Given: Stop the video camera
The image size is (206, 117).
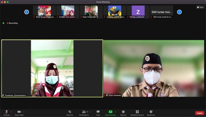Looking at the screenshot, I should (19, 113).
